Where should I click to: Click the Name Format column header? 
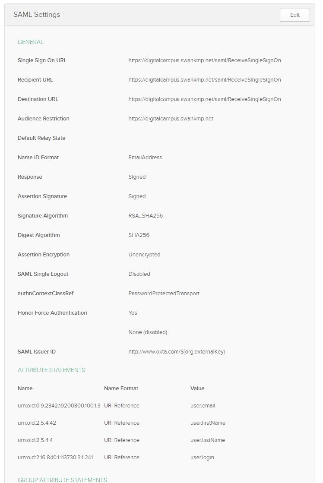tap(121, 388)
